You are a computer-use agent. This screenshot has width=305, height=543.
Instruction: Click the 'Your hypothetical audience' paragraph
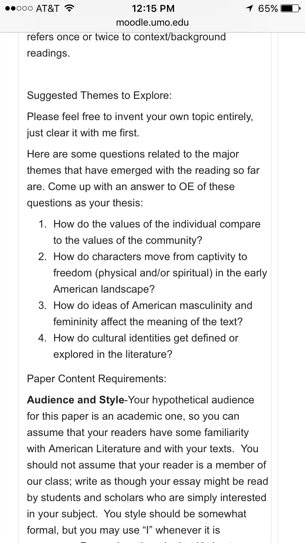147,465
